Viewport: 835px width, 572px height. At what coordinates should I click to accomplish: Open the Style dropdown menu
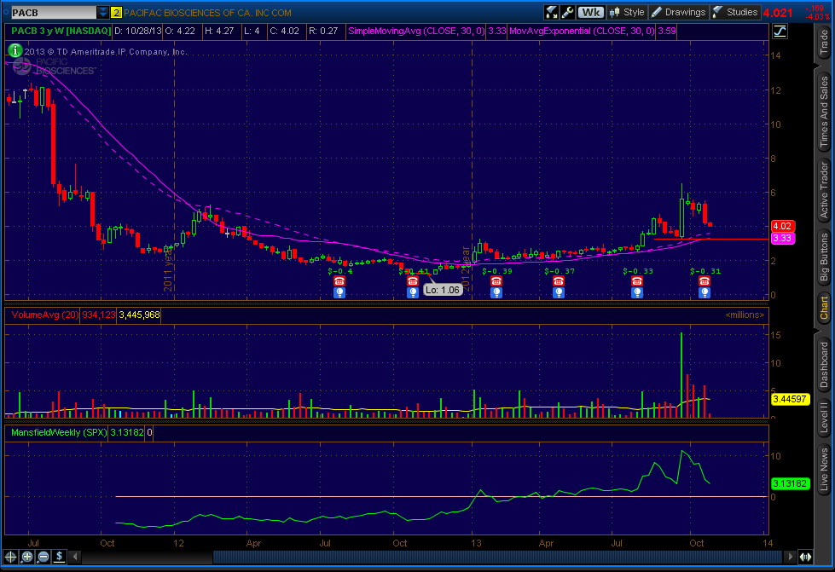[627, 12]
